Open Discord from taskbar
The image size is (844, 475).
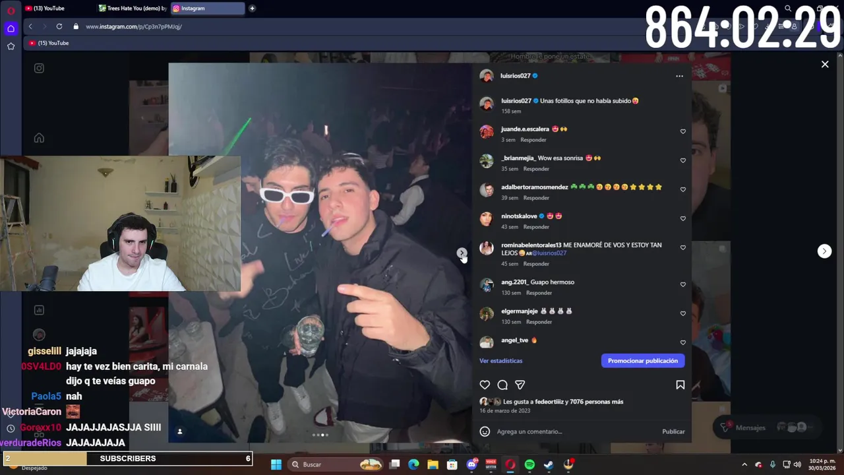[472, 464]
